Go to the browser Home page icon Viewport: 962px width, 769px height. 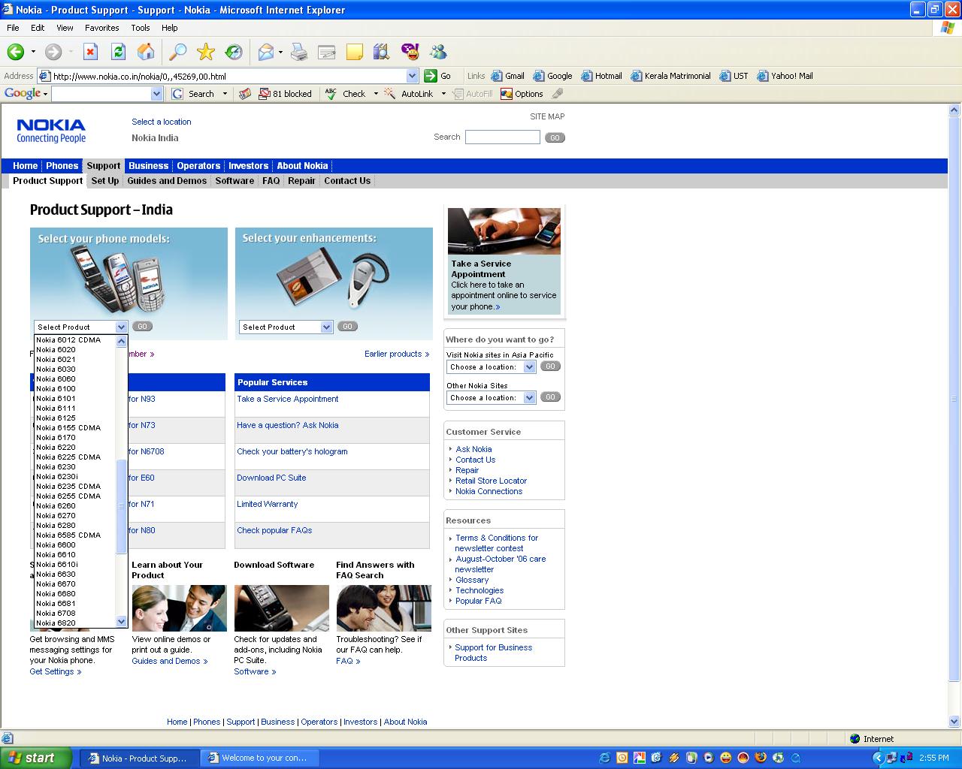[x=146, y=52]
